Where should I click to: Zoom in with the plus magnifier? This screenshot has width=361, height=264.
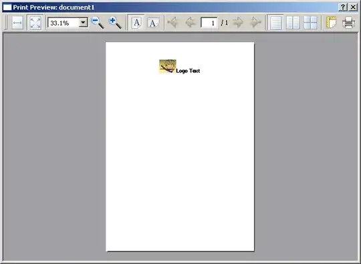[115, 23]
